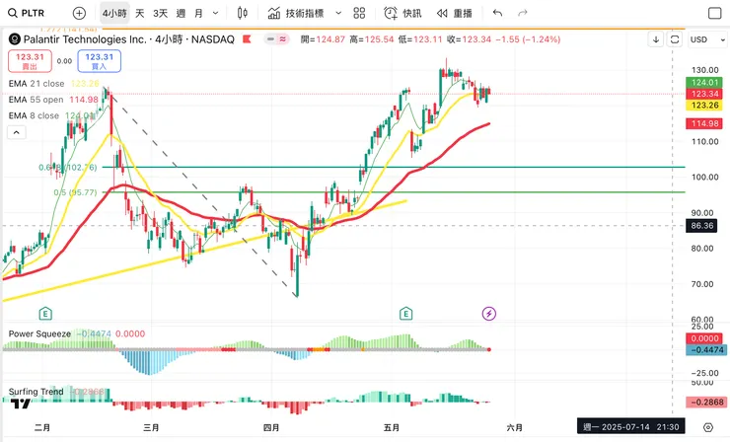This screenshot has width=730, height=442.
Task: Start bar replay with 重播
Action: 455,13
